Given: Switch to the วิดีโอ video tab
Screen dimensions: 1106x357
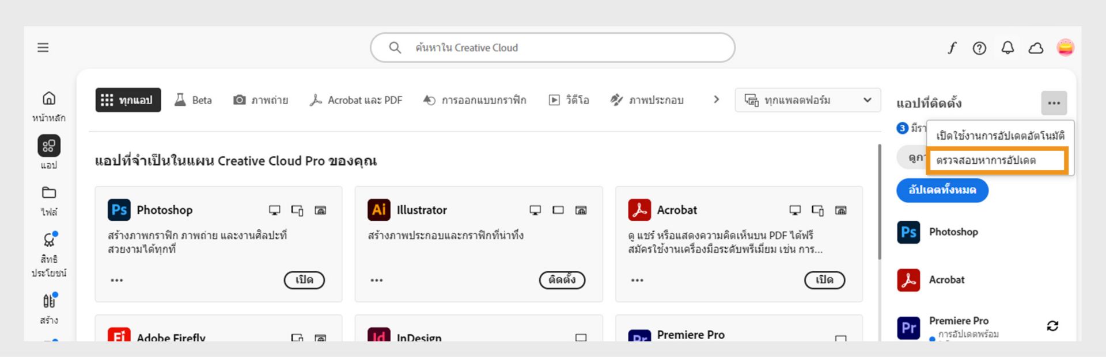Looking at the screenshot, I should point(569,100).
